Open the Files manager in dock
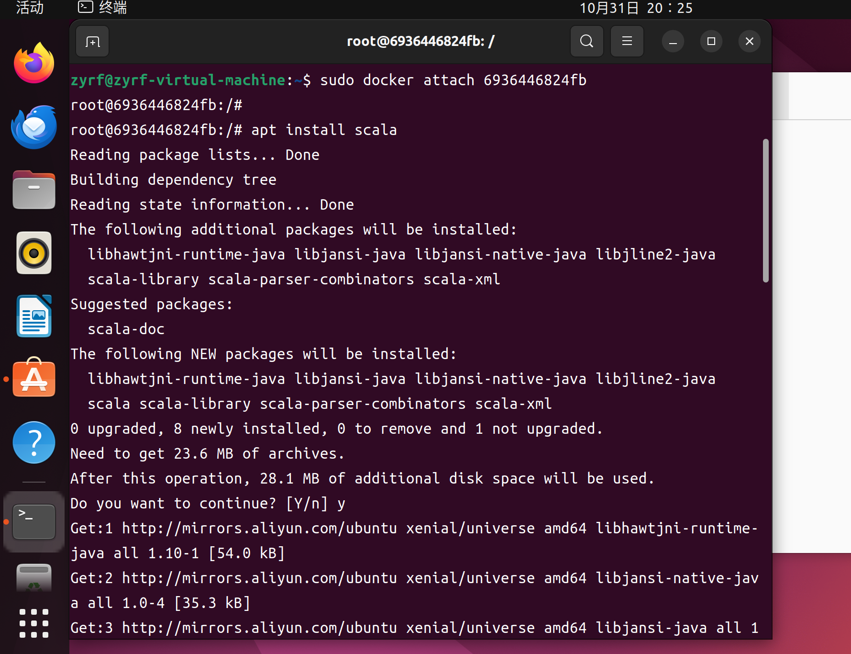 pos(34,190)
